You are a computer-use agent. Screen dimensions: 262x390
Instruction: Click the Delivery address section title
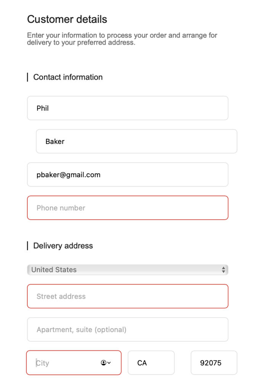pos(63,246)
